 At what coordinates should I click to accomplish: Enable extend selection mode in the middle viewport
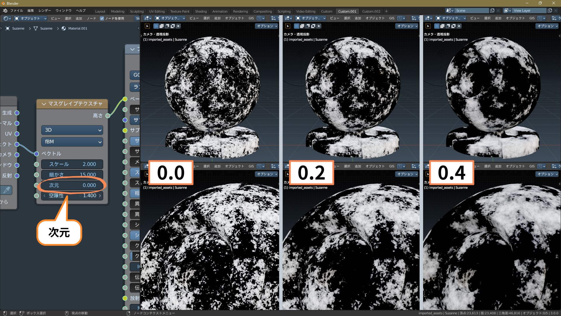tap(302, 26)
